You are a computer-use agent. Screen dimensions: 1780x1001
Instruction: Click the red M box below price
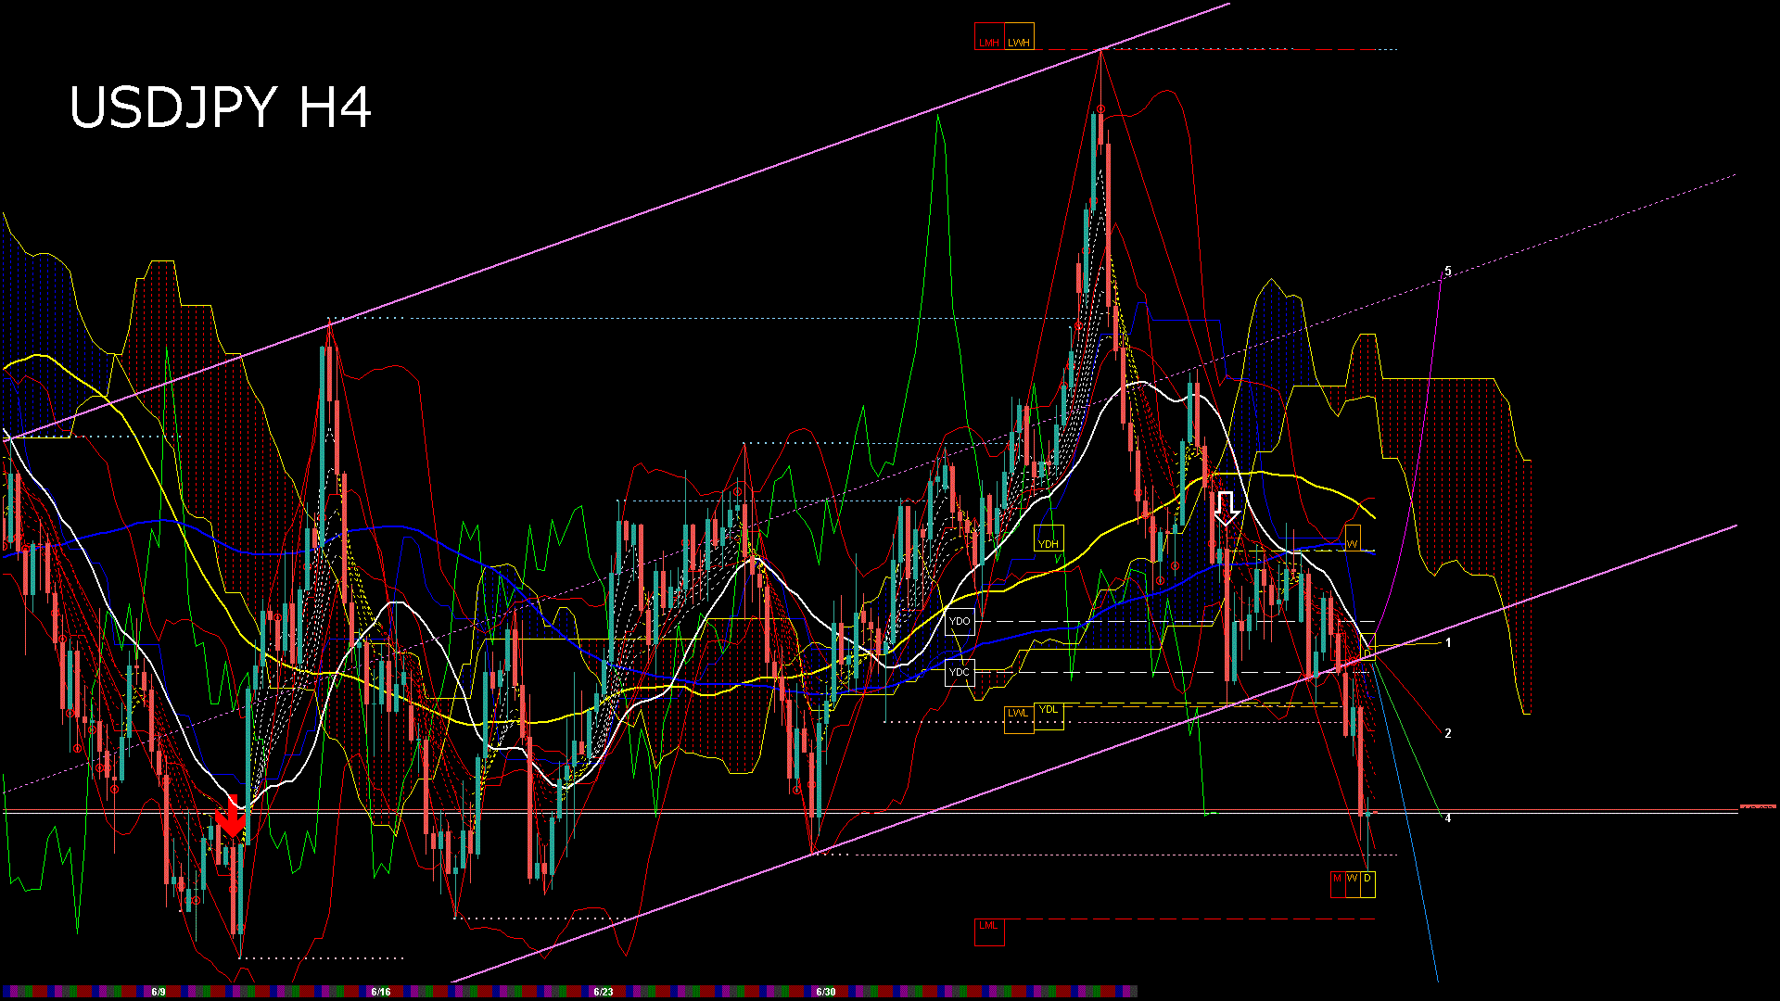point(1338,884)
